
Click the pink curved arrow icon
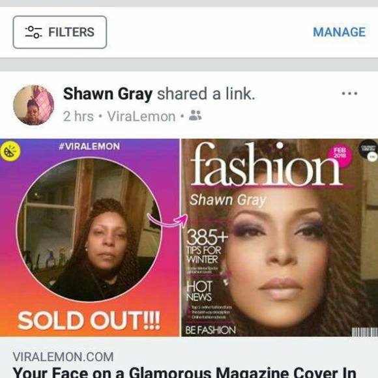coord(167,220)
